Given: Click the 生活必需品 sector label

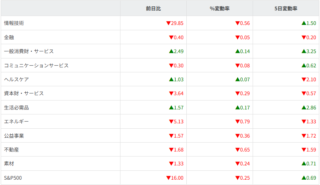Looking at the screenshot, I should coord(16,108).
